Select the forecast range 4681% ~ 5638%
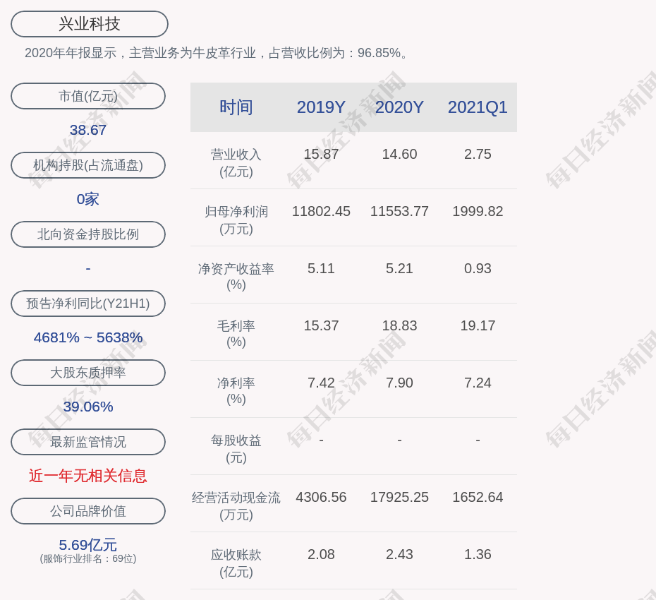656x600 pixels. [x=88, y=337]
